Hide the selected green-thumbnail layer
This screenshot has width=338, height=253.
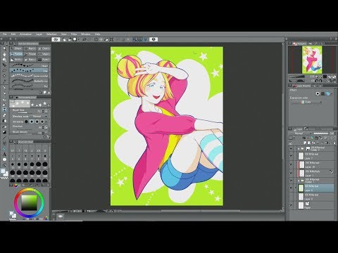click(x=292, y=188)
